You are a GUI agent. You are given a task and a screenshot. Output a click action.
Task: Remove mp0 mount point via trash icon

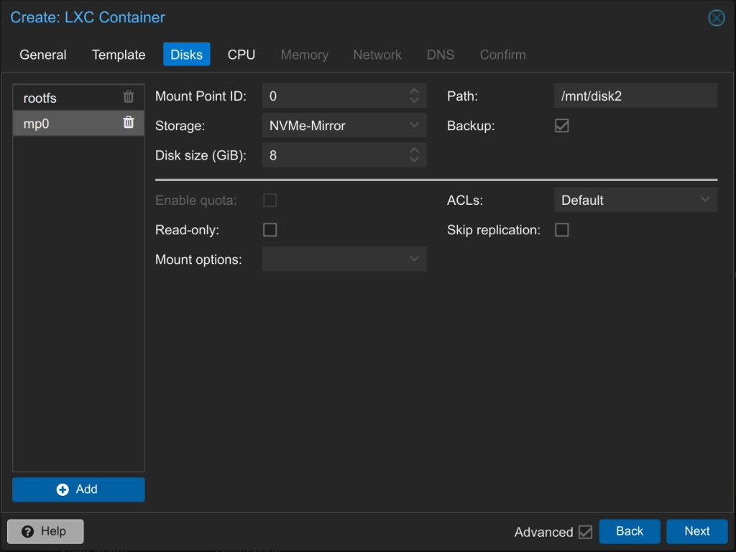(x=129, y=123)
